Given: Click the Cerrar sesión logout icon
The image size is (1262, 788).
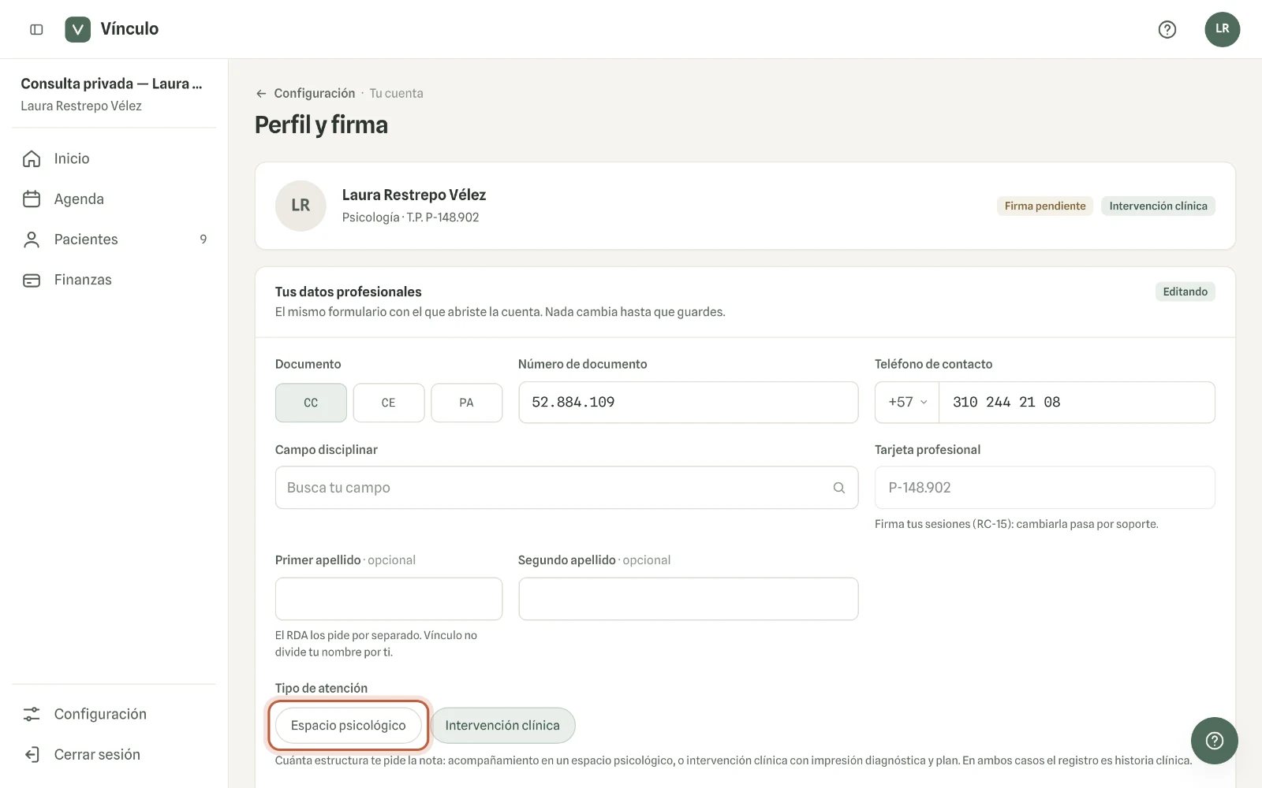Looking at the screenshot, I should (x=32, y=754).
